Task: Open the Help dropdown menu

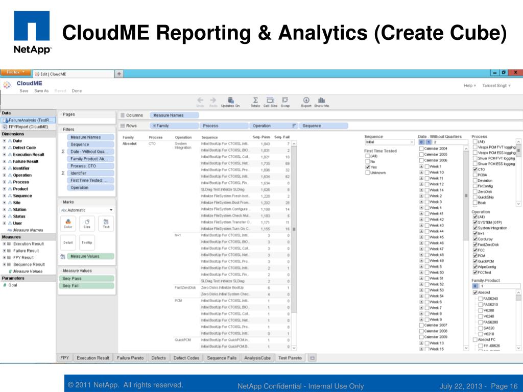Action: pos(470,86)
